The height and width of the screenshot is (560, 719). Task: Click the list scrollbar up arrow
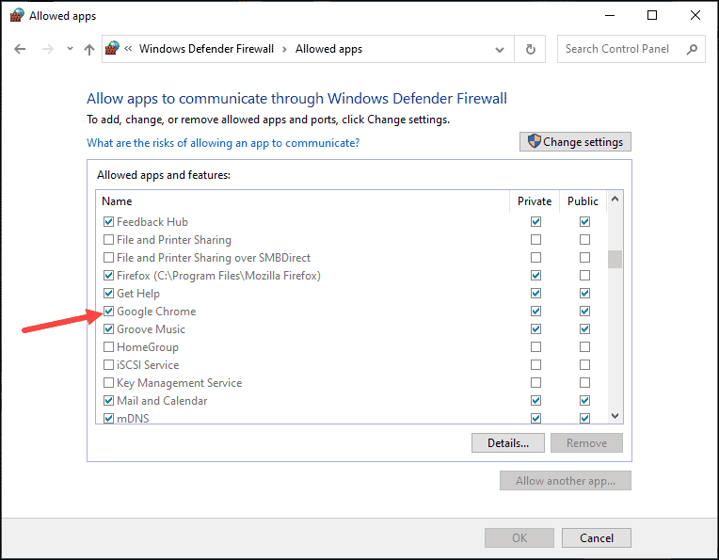point(615,199)
